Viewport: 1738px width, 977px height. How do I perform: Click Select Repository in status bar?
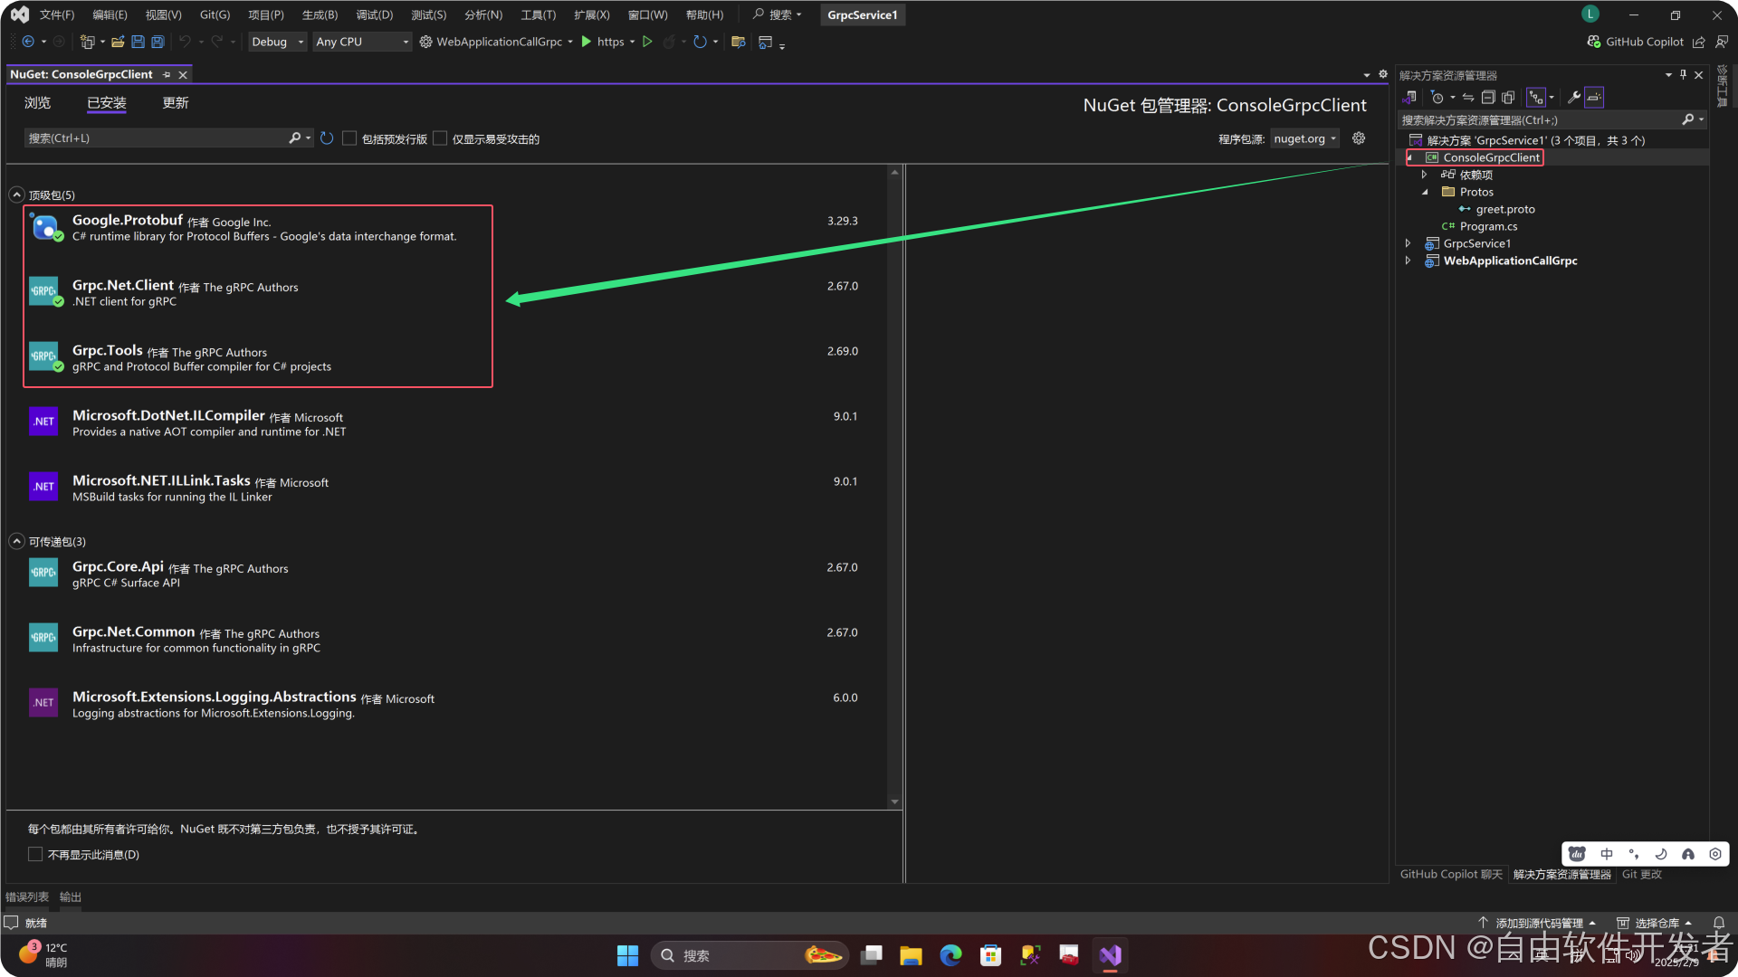pos(1655,923)
